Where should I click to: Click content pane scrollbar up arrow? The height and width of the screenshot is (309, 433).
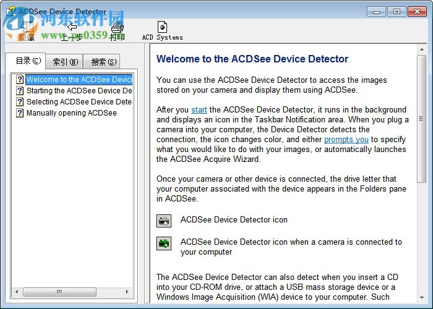click(422, 49)
